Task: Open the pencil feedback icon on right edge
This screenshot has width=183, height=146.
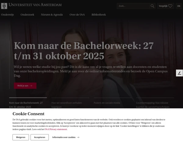Action: point(179,73)
